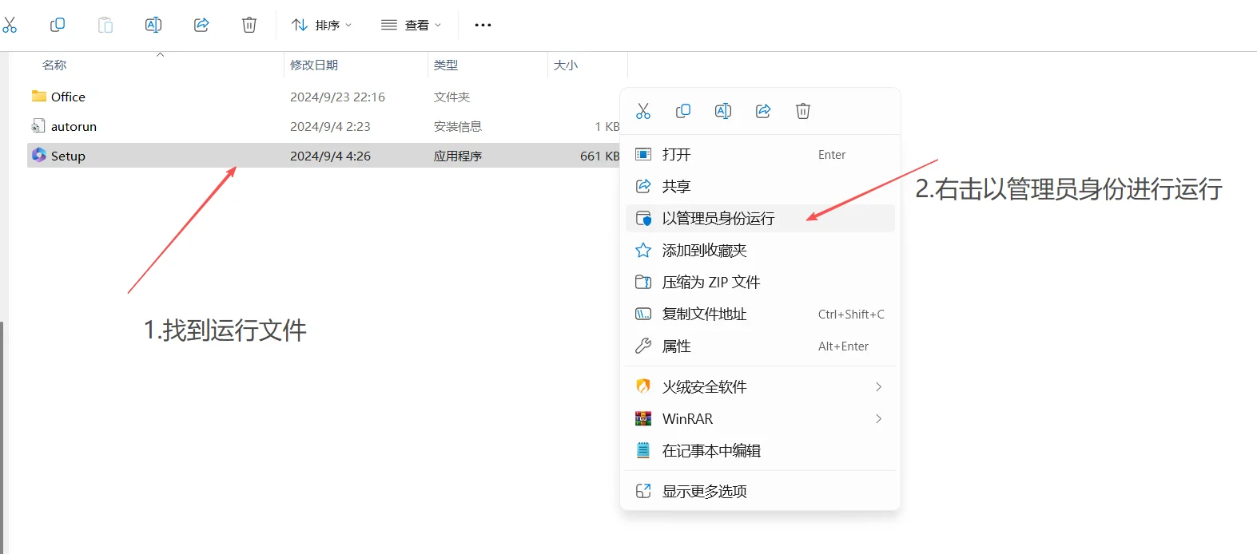
Task: Click the autorun file icon
Action: click(38, 126)
